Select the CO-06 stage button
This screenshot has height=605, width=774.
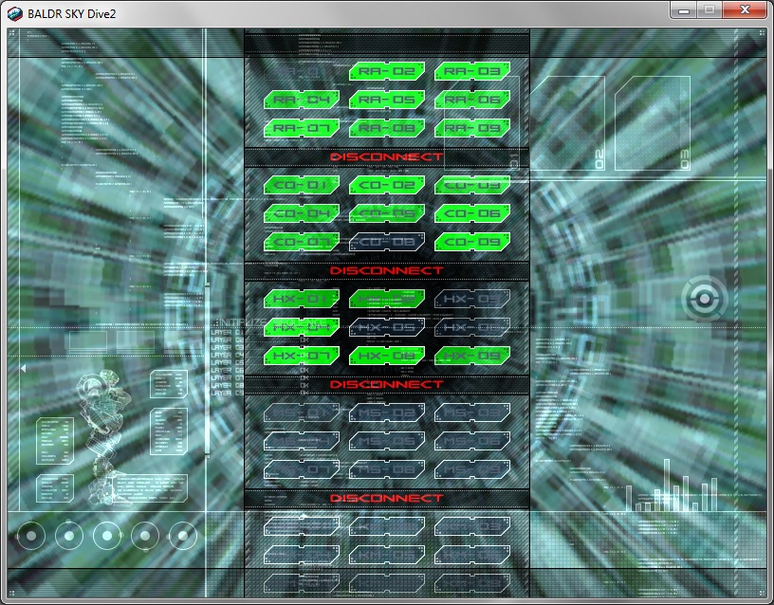[472, 213]
